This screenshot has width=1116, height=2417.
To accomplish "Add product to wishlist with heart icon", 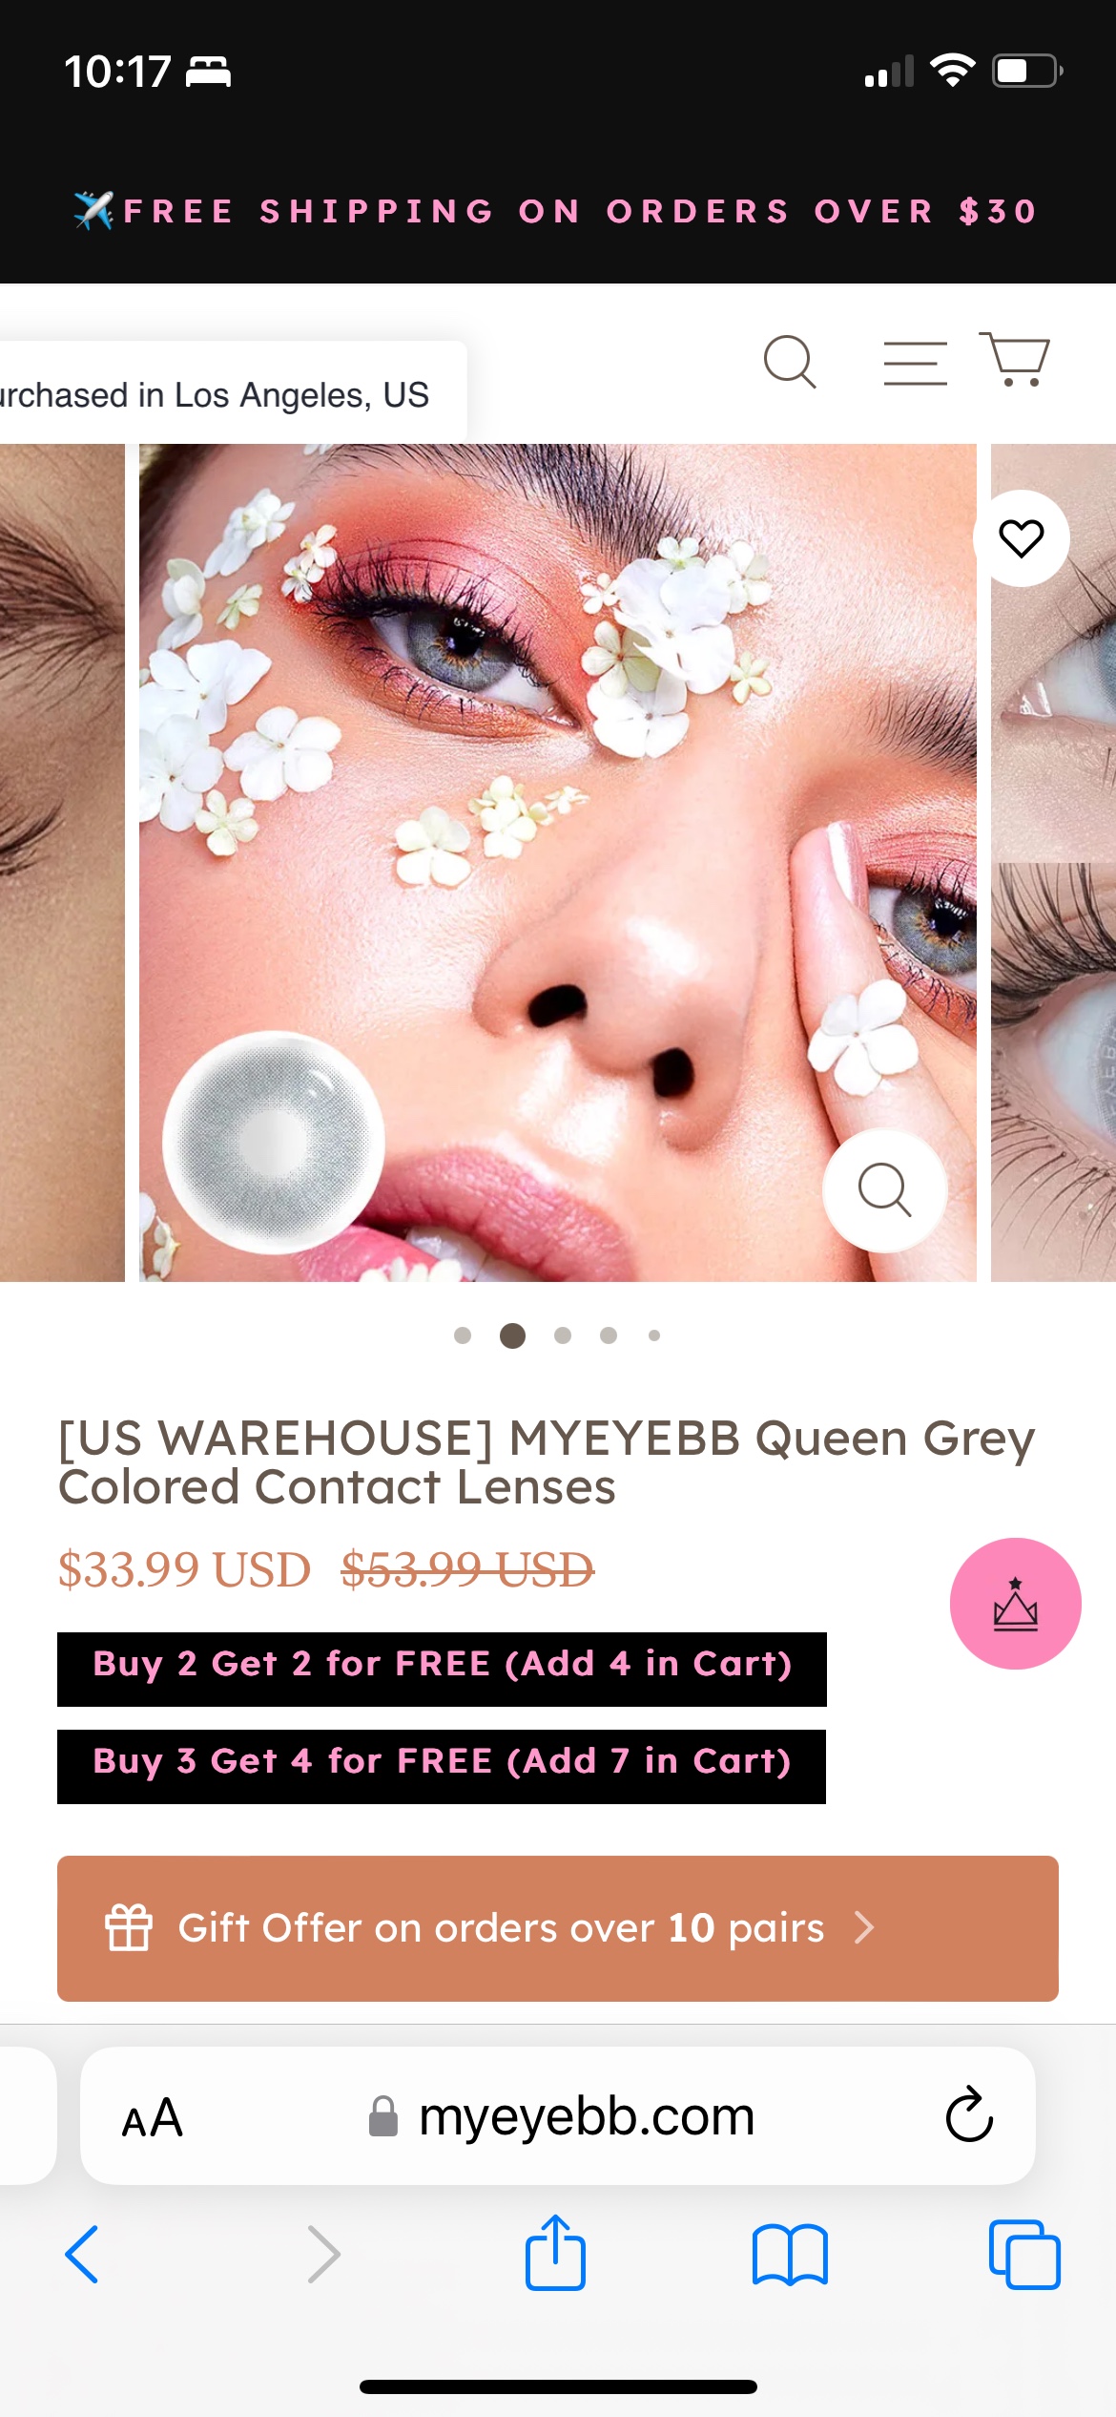I will click(1021, 537).
